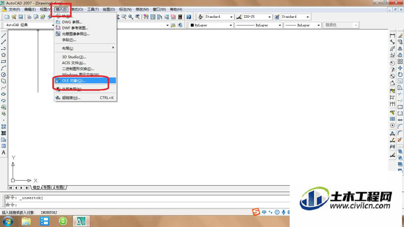
Task: Open the 修改(M) menu
Action: pyautogui.click(x=142, y=9)
